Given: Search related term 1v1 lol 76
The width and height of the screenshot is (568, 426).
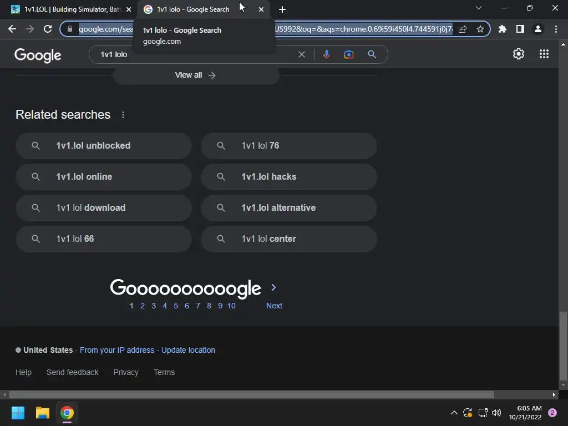Looking at the screenshot, I should pos(289,146).
